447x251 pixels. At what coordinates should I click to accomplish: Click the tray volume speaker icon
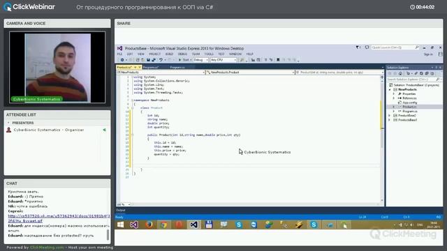point(411,225)
